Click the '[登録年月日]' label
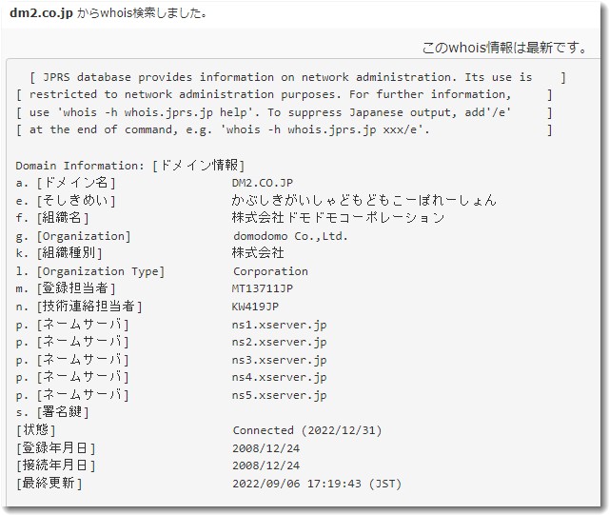Screen dimensions: 609x515 tap(55, 448)
